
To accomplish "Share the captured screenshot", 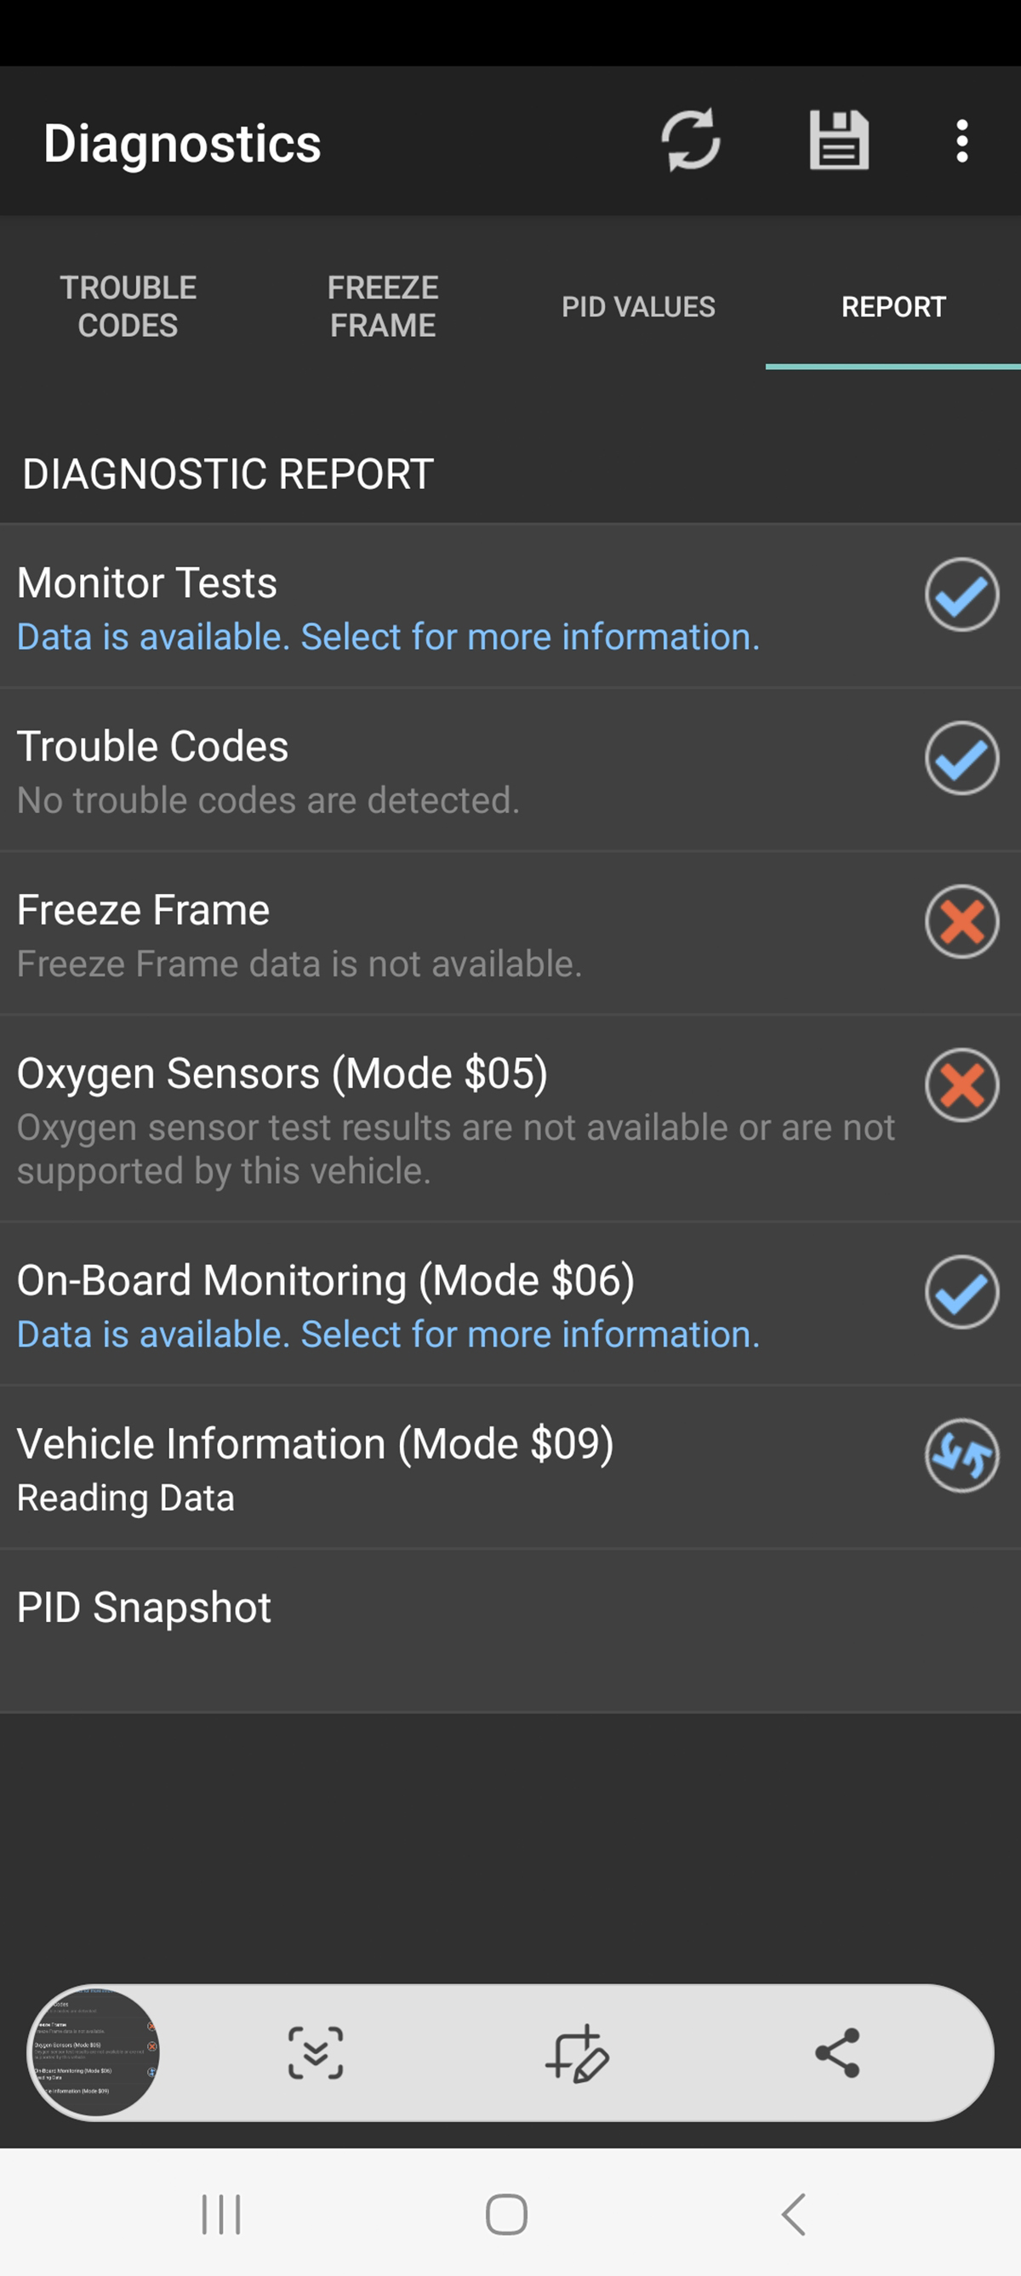I will point(836,2052).
